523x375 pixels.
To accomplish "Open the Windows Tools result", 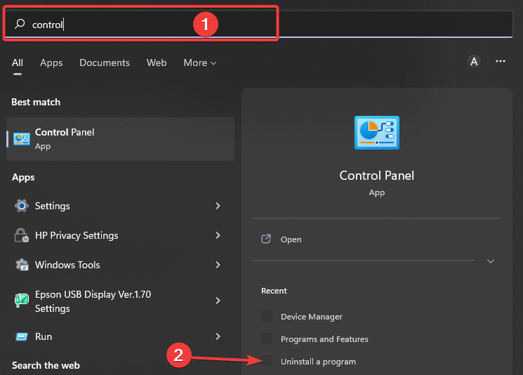I will [121, 265].
